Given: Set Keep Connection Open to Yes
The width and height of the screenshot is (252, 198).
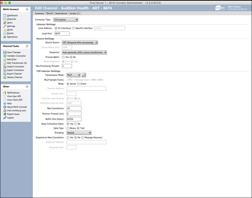Looking at the screenshot, I should tap(68, 124).
